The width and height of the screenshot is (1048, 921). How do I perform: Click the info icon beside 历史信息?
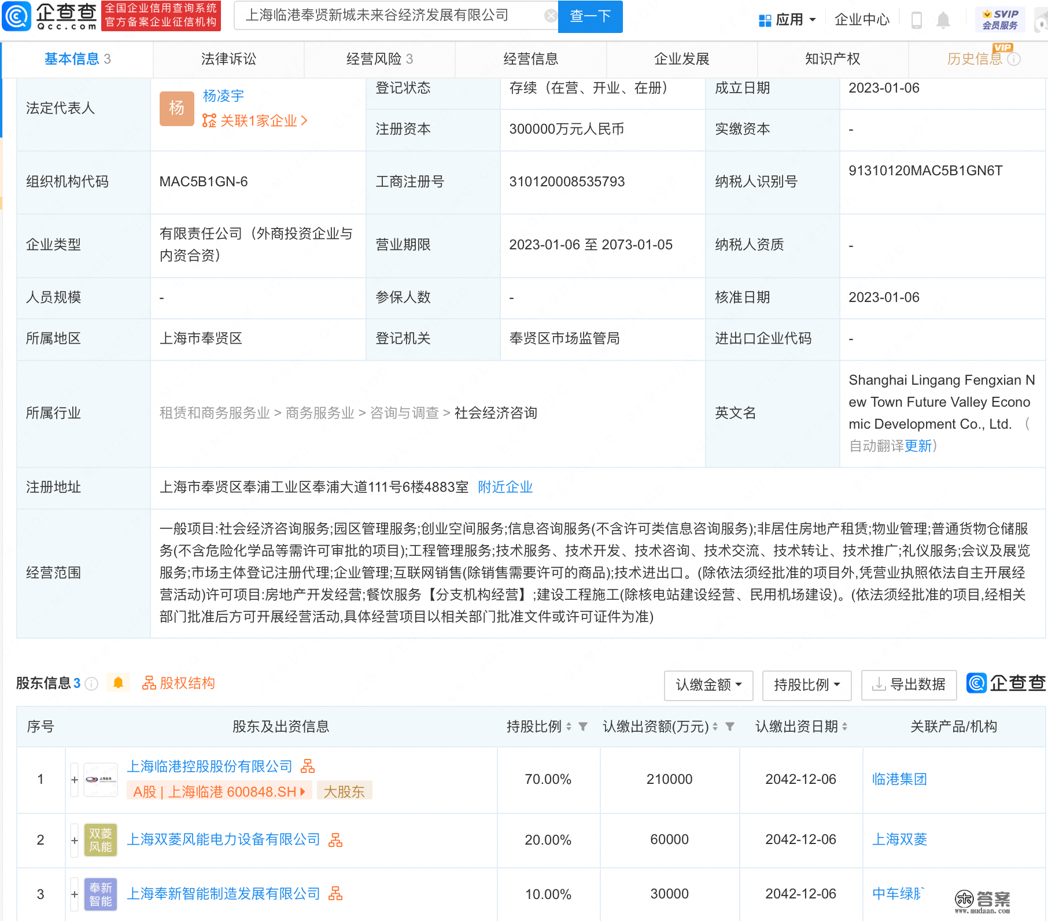(1014, 59)
